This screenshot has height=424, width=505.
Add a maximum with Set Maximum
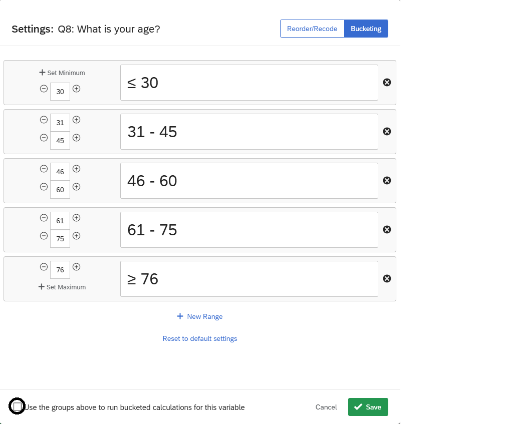[x=62, y=287]
